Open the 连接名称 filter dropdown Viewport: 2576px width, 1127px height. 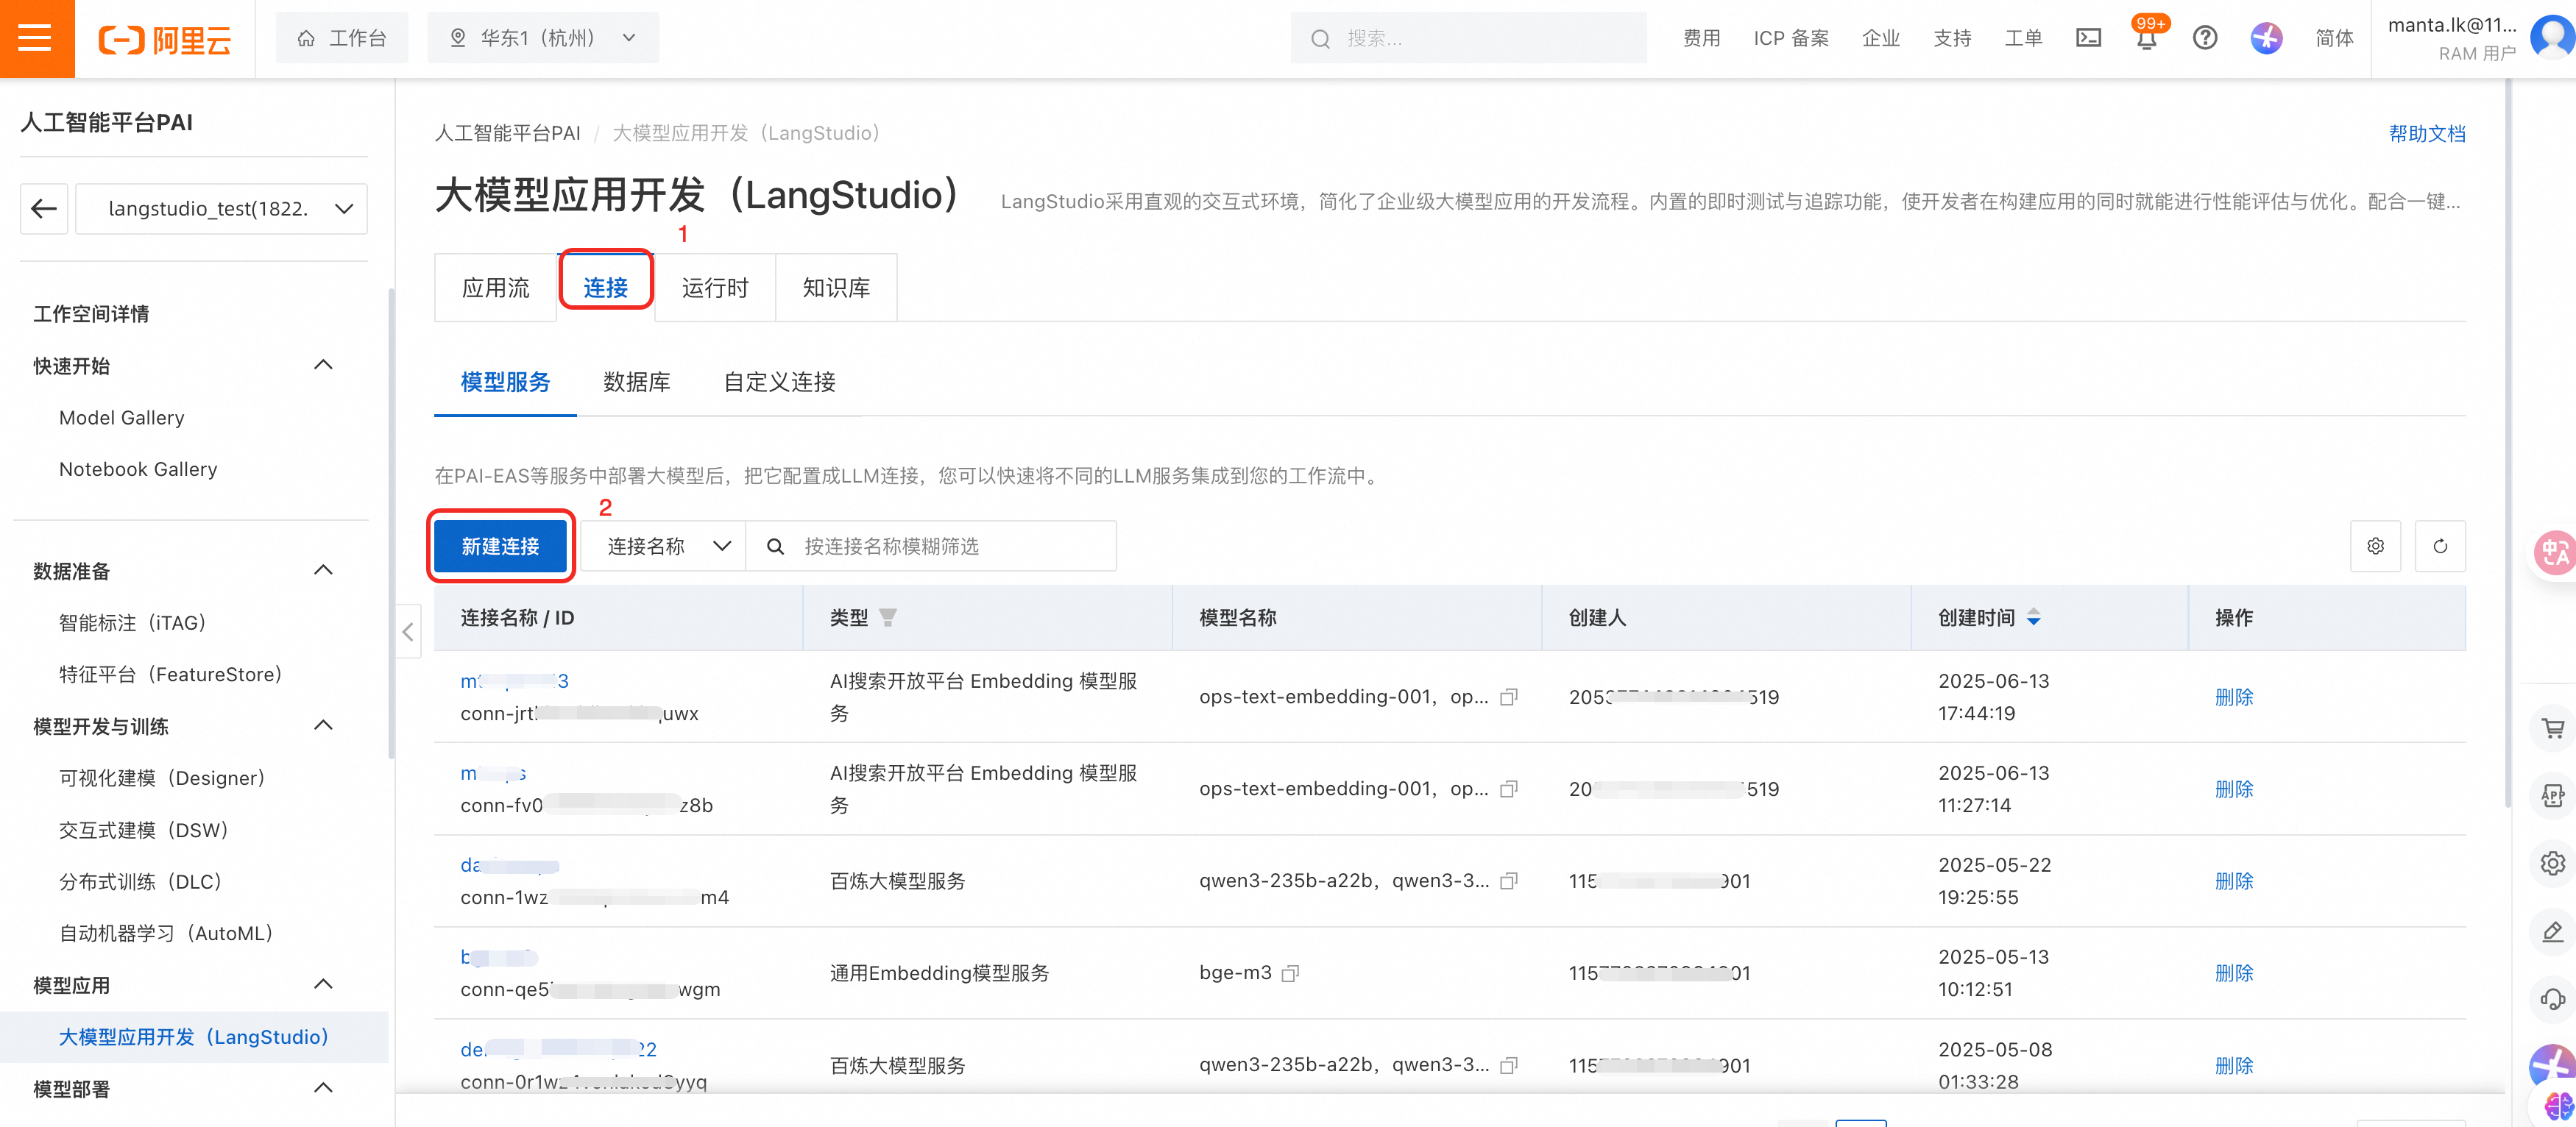pyautogui.click(x=664, y=546)
